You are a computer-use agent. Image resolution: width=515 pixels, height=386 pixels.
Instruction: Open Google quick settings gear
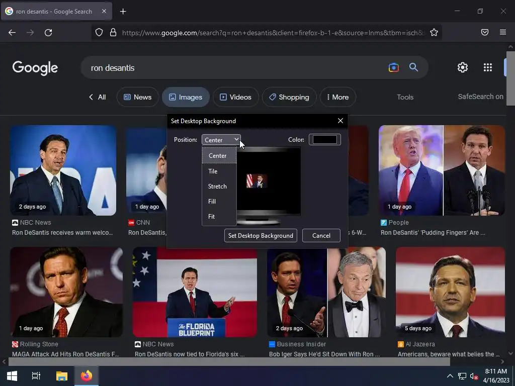tap(463, 67)
